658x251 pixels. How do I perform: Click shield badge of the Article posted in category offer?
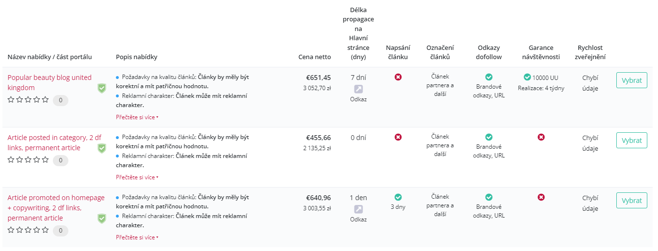coord(101,148)
